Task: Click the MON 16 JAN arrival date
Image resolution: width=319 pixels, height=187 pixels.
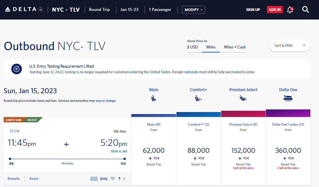Action: click(x=119, y=152)
